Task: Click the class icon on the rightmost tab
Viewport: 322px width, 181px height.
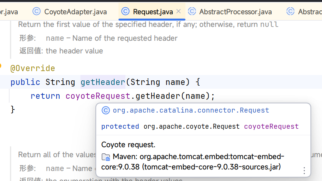Action: pos(290,12)
